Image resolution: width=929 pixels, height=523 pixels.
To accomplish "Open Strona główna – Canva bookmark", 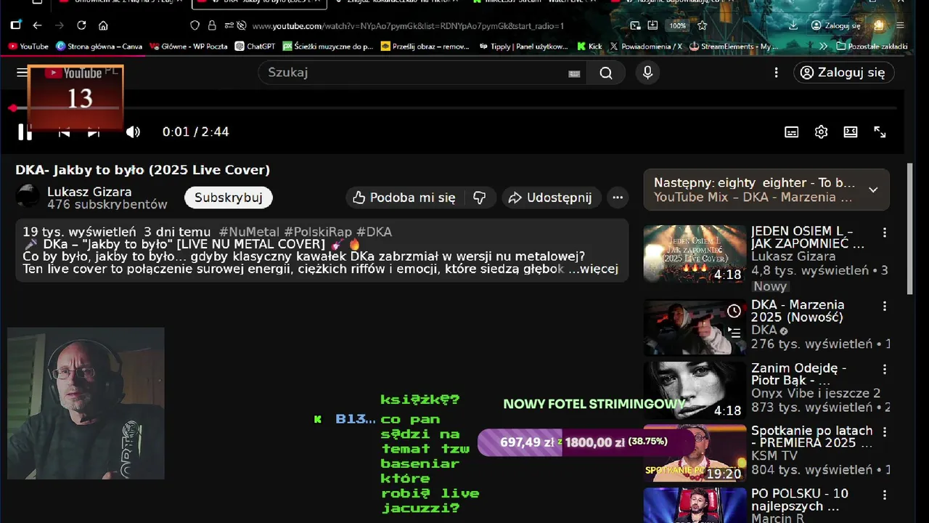I will click(99, 46).
